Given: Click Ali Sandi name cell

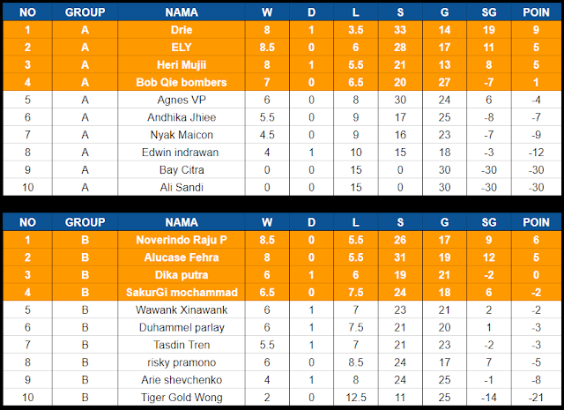Looking at the screenshot, I should pos(182,187).
